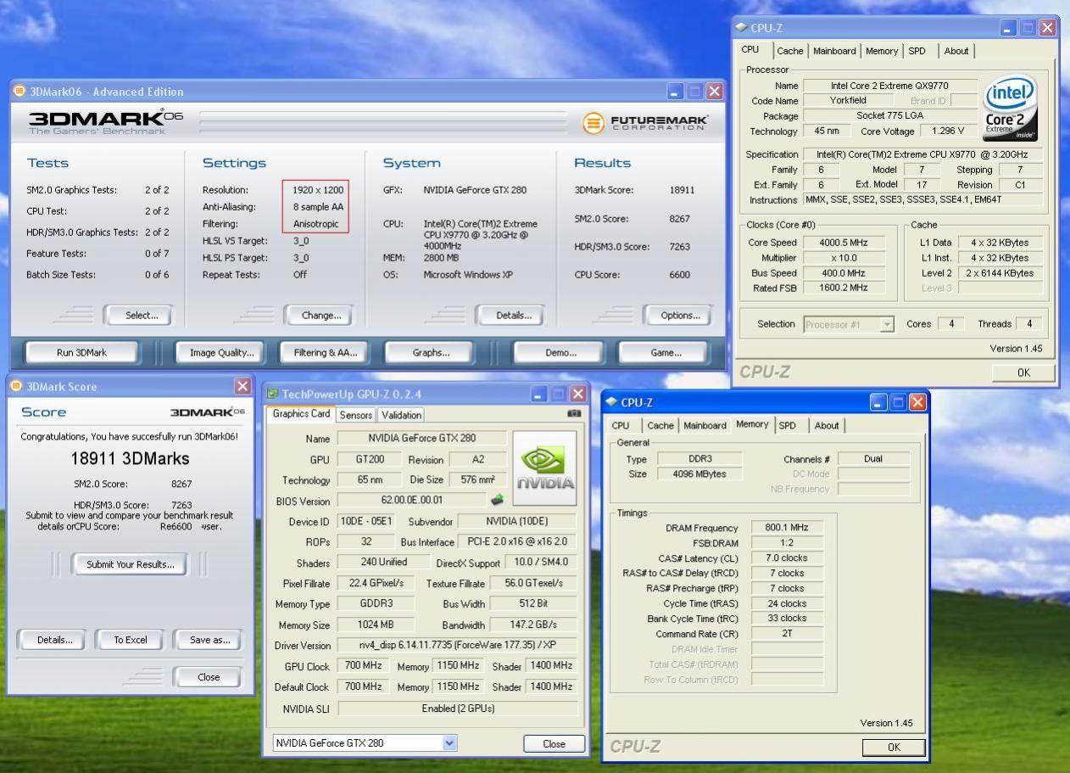Open the Processor #1 selection dropdown
1070x773 pixels.
pyautogui.click(x=887, y=324)
